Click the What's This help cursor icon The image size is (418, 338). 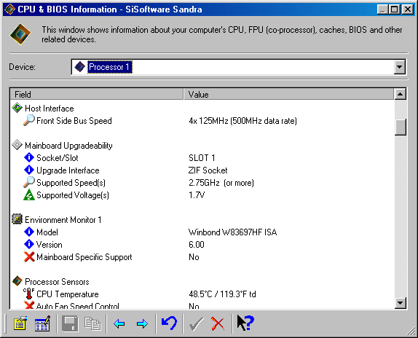click(x=245, y=323)
